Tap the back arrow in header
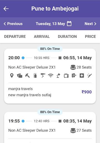The width and height of the screenshot is (100, 143). [x=6, y=9]
